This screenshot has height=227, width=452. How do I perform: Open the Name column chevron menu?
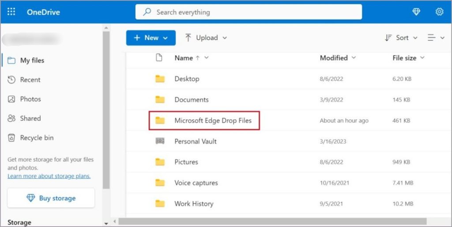tap(207, 58)
